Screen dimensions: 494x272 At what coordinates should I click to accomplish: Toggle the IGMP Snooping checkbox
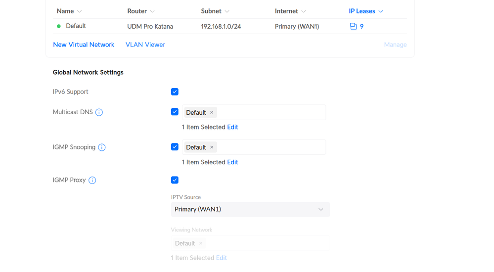[x=175, y=147]
